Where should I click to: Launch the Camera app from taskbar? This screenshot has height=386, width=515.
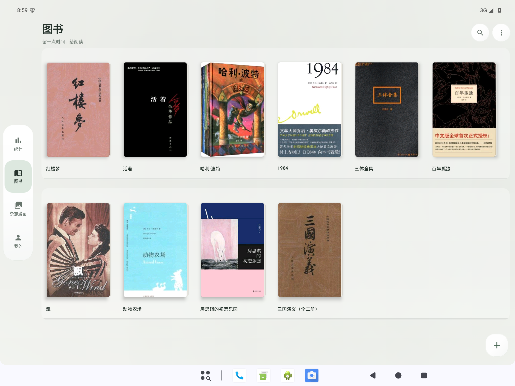click(x=312, y=375)
